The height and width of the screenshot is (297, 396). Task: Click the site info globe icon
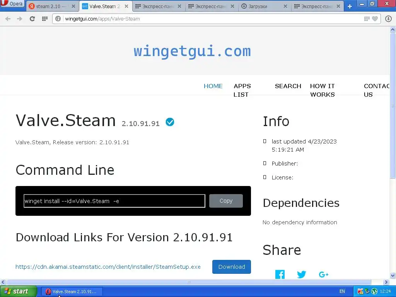click(x=58, y=19)
